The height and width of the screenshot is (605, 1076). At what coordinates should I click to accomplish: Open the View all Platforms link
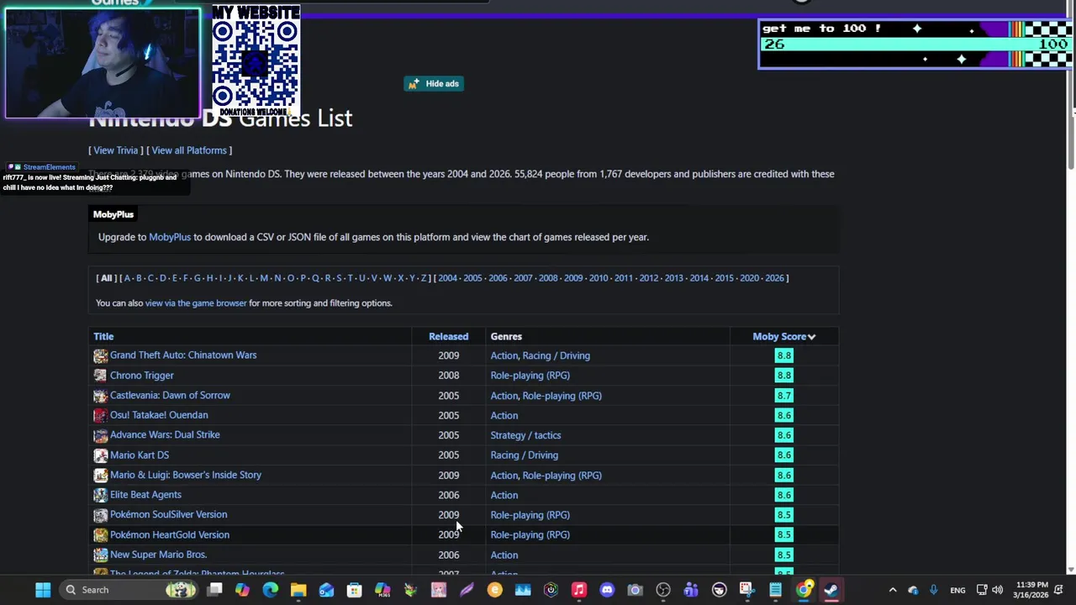tap(189, 150)
